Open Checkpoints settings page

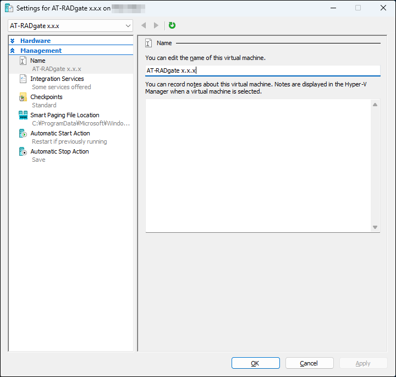(46, 97)
